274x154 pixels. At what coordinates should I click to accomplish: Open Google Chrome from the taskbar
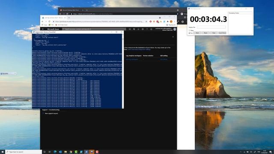[71, 152]
